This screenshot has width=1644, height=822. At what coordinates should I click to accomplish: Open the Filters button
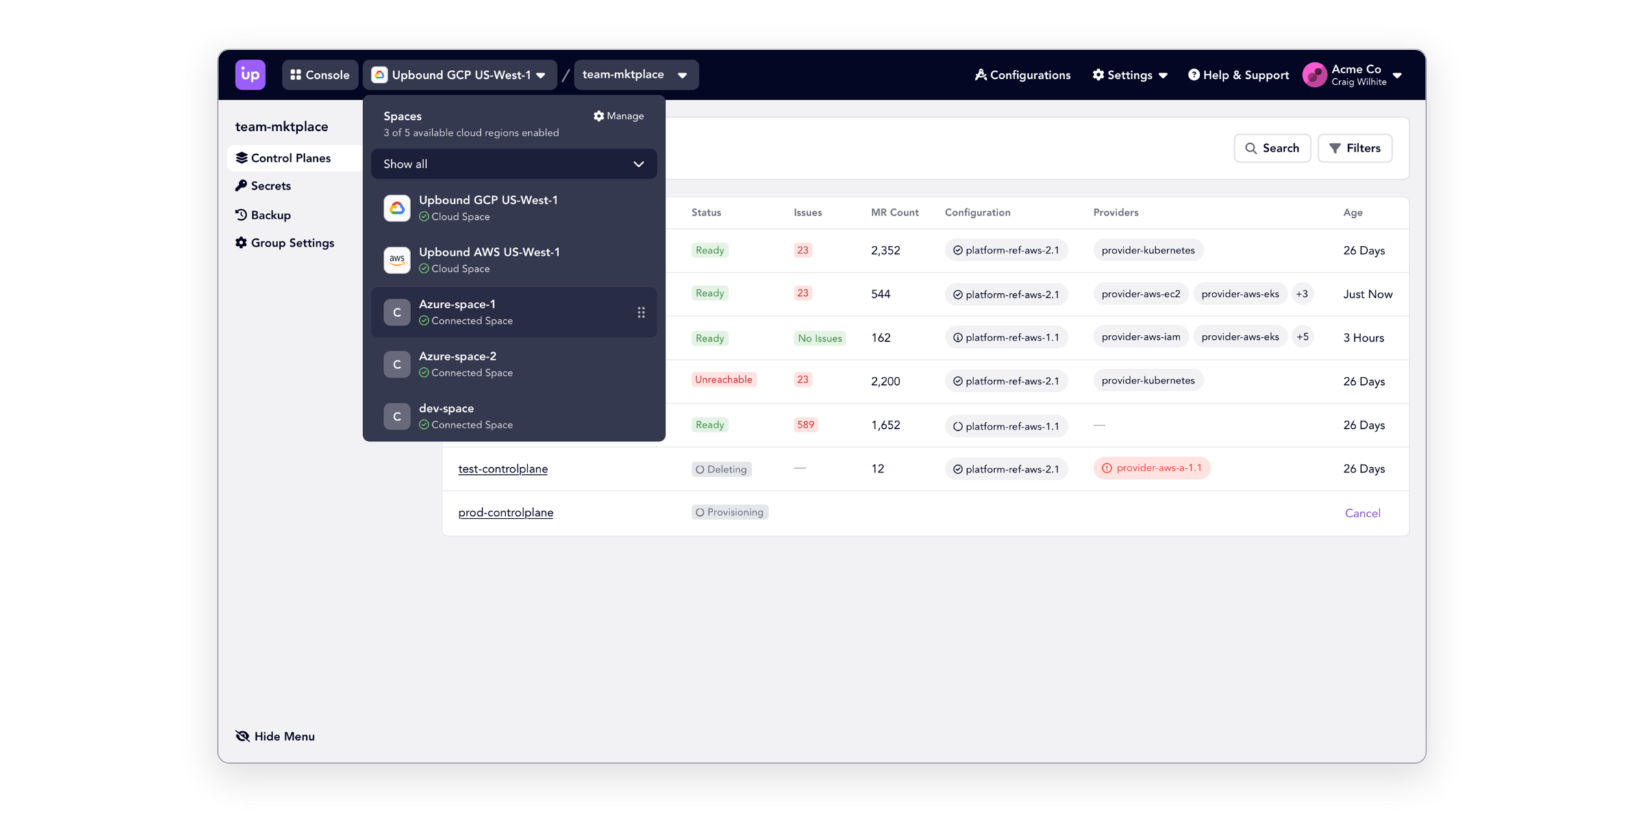[1354, 148]
